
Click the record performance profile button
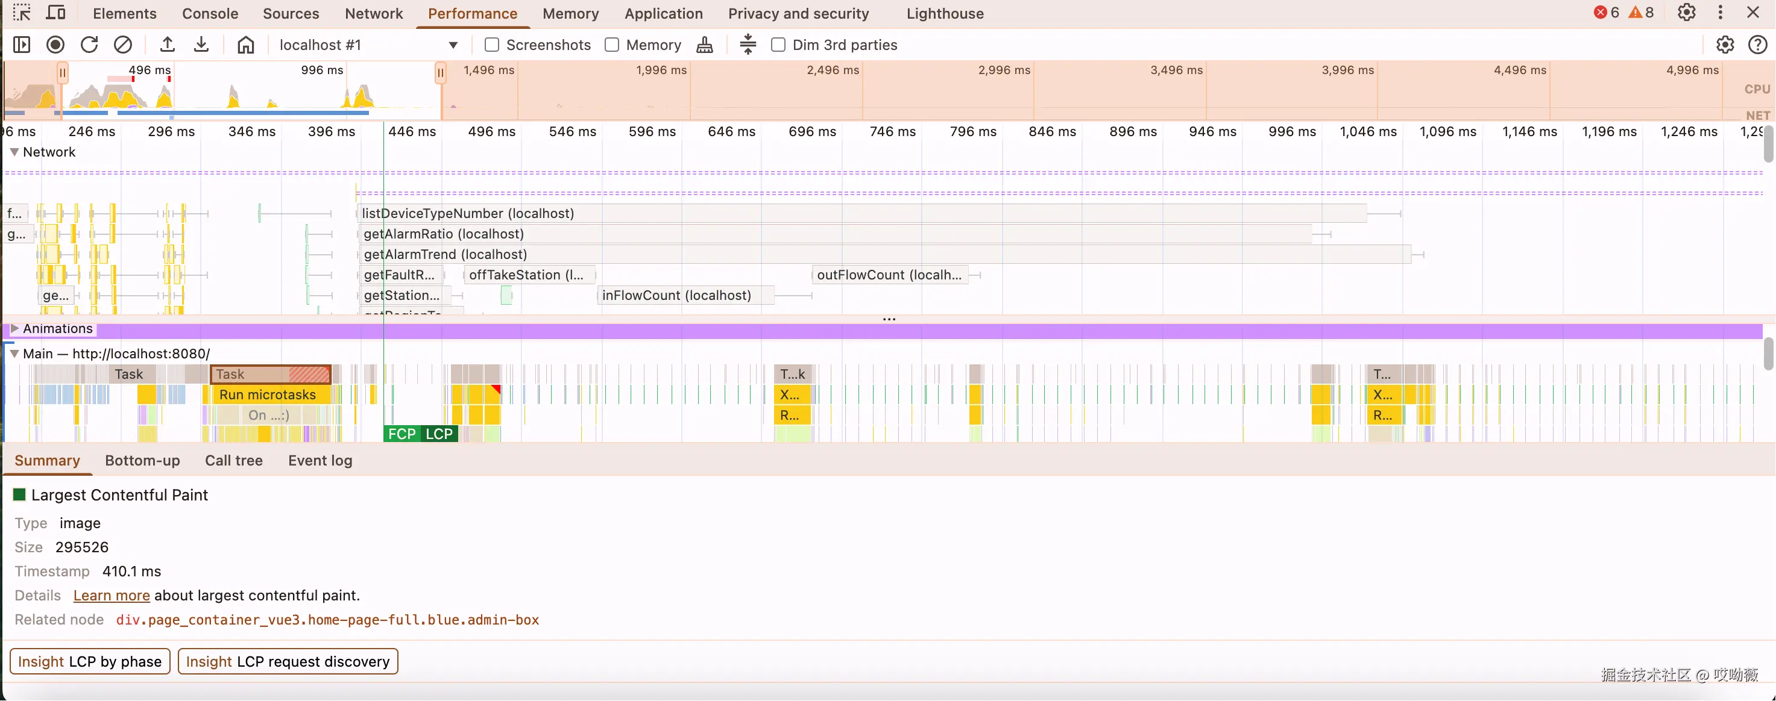coord(55,45)
